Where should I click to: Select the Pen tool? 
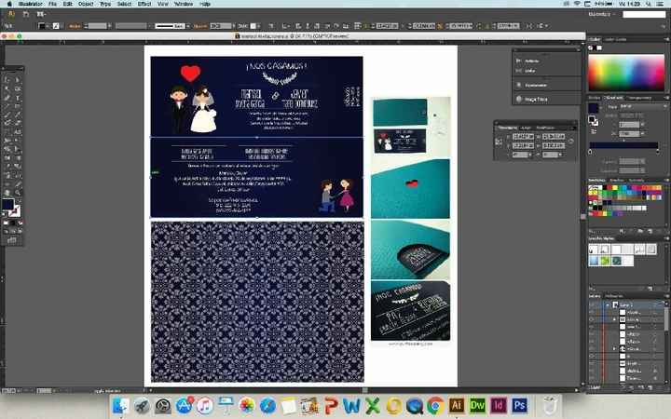click(x=7, y=98)
